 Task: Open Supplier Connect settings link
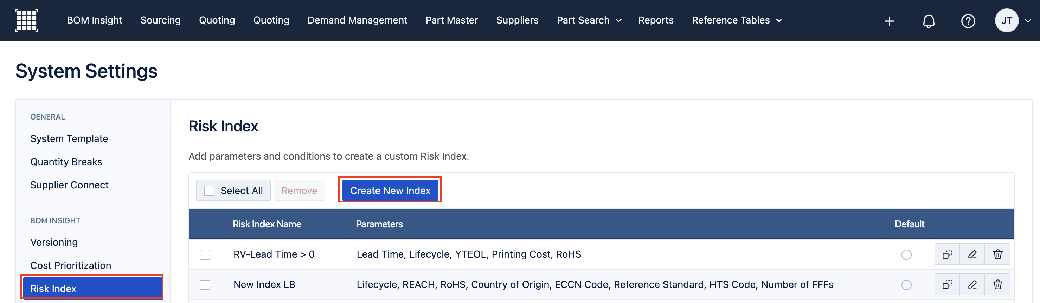[70, 185]
